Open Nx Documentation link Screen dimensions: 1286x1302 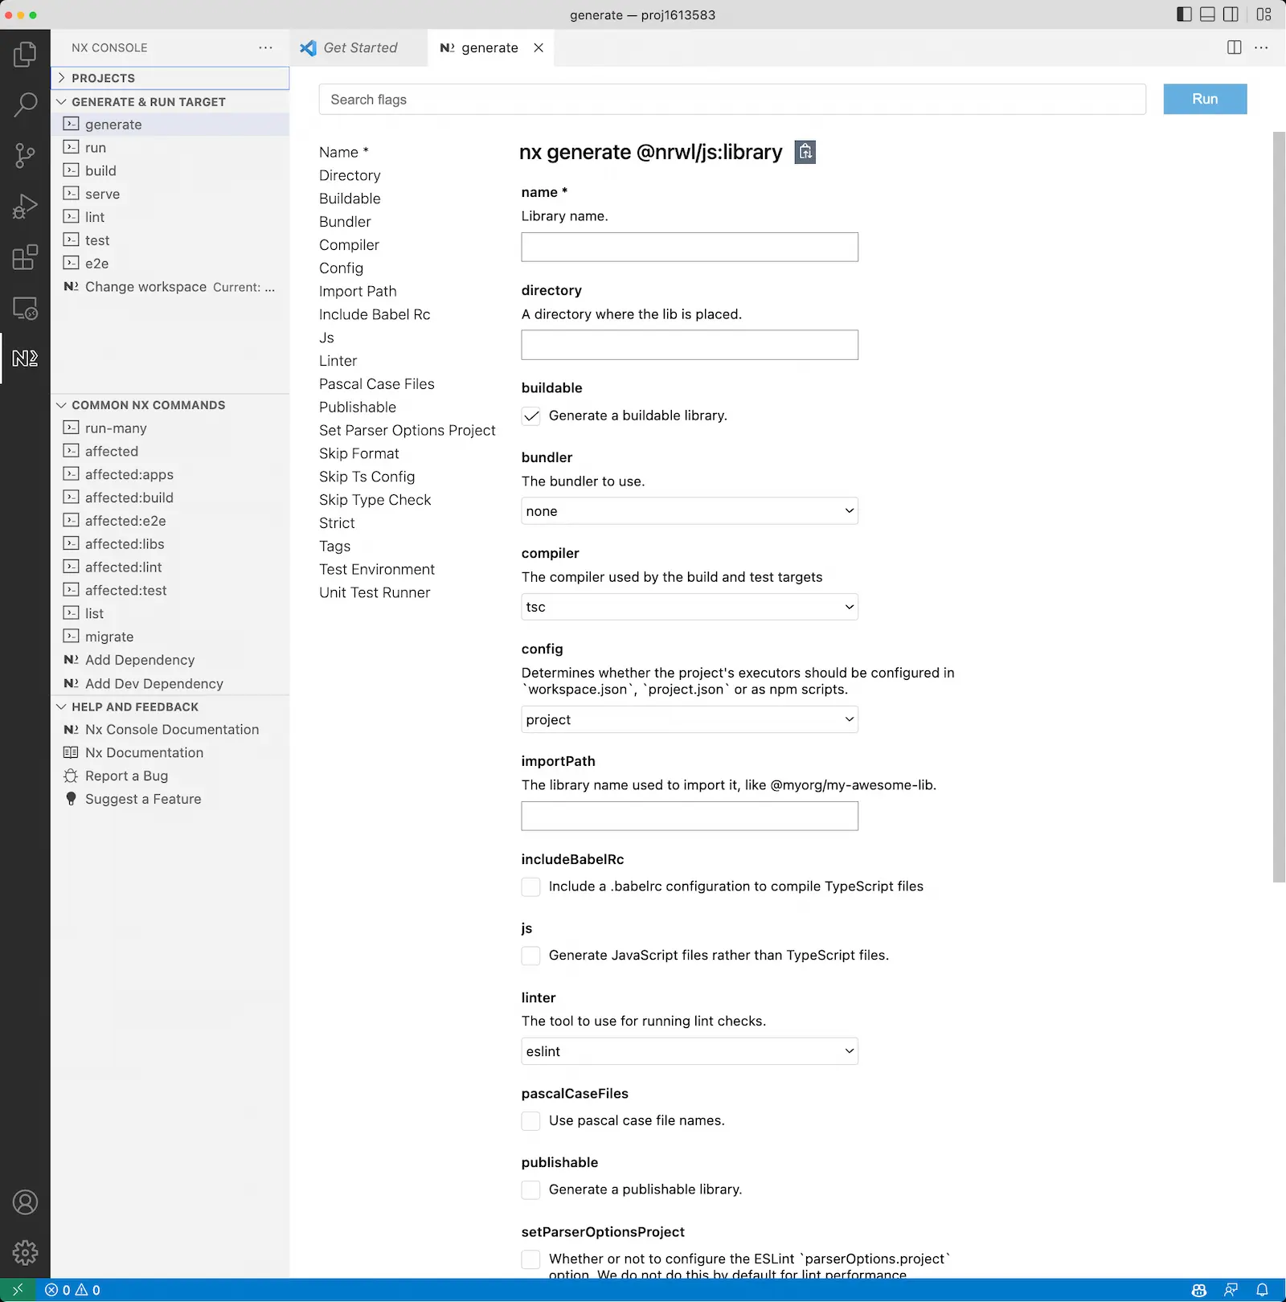click(x=144, y=752)
